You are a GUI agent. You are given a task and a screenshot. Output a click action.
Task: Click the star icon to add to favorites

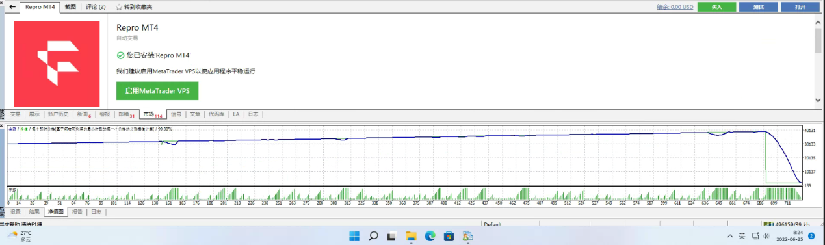(x=119, y=7)
